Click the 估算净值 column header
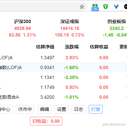 coord(45,47)
